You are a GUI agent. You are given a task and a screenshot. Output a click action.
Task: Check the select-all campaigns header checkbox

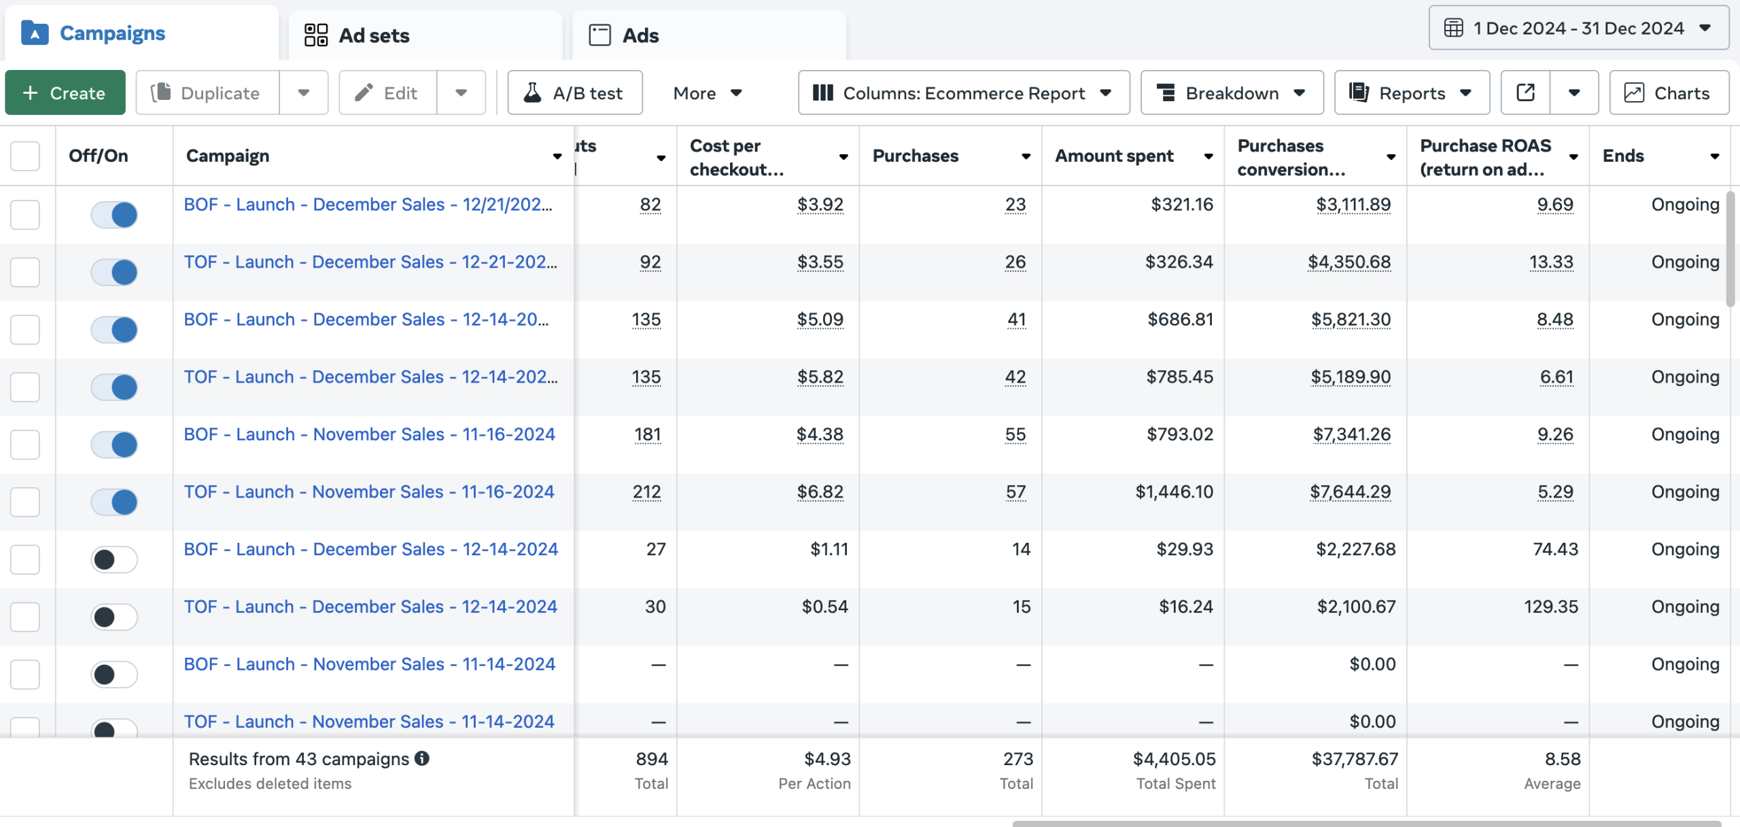point(25,156)
